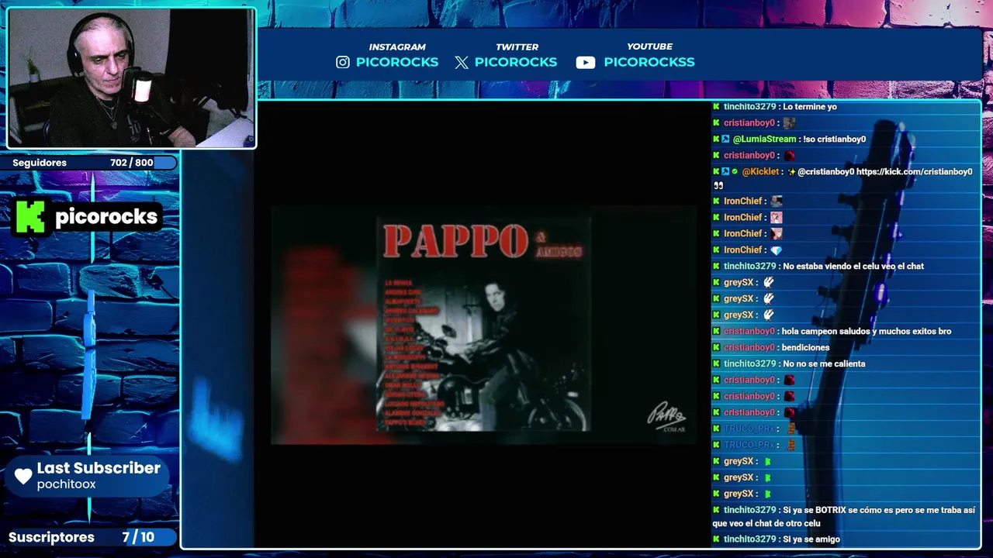Click the @Kicklet username in chat
This screenshot has width=993, height=558.
761,172
